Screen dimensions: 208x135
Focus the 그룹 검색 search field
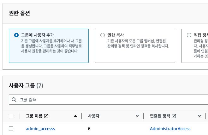(x=108, y=100)
